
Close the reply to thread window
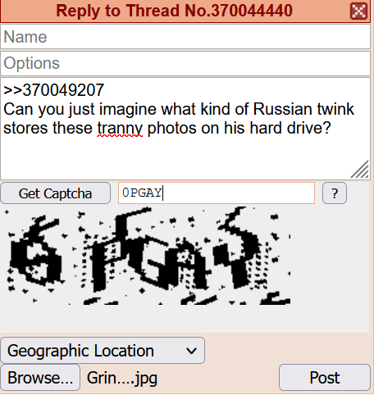coord(358,11)
